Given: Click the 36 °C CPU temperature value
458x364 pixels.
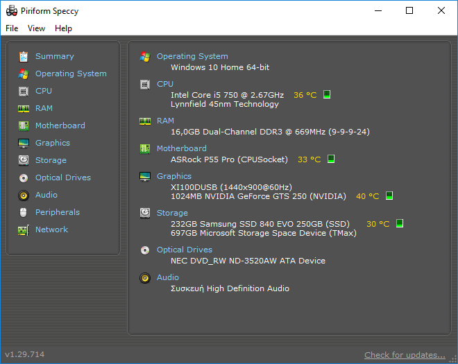Looking at the screenshot, I should [x=305, y=95].
